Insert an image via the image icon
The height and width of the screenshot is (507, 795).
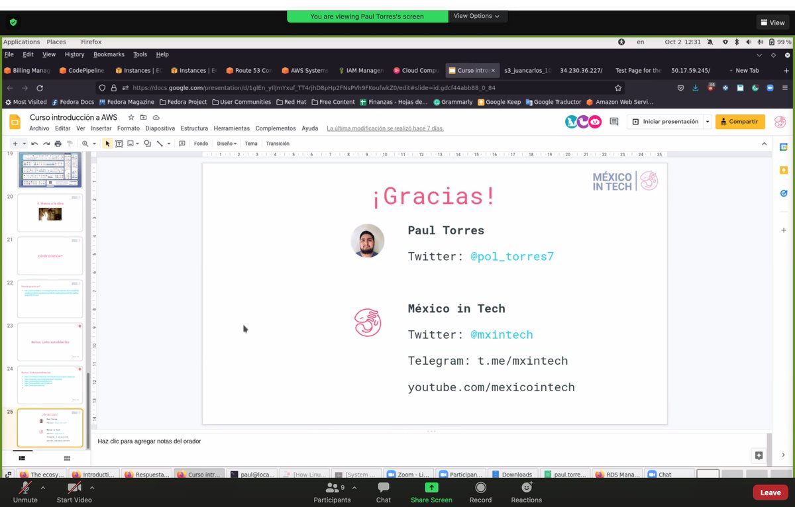point(130,144)
